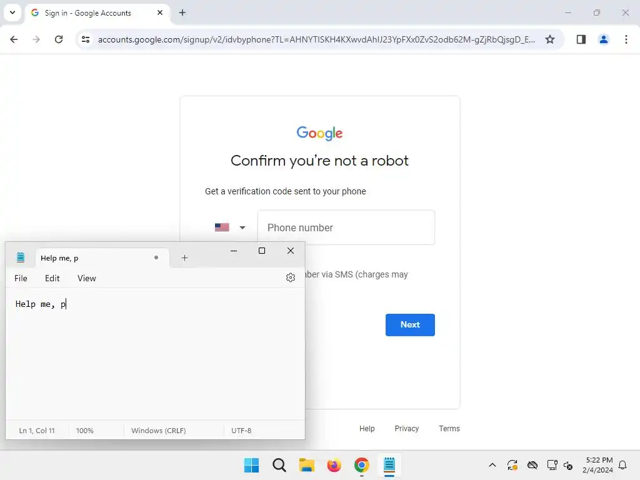Click the Chrome address bar URL
The height and width of the screenshot is (480, 640).
point(316,39)
